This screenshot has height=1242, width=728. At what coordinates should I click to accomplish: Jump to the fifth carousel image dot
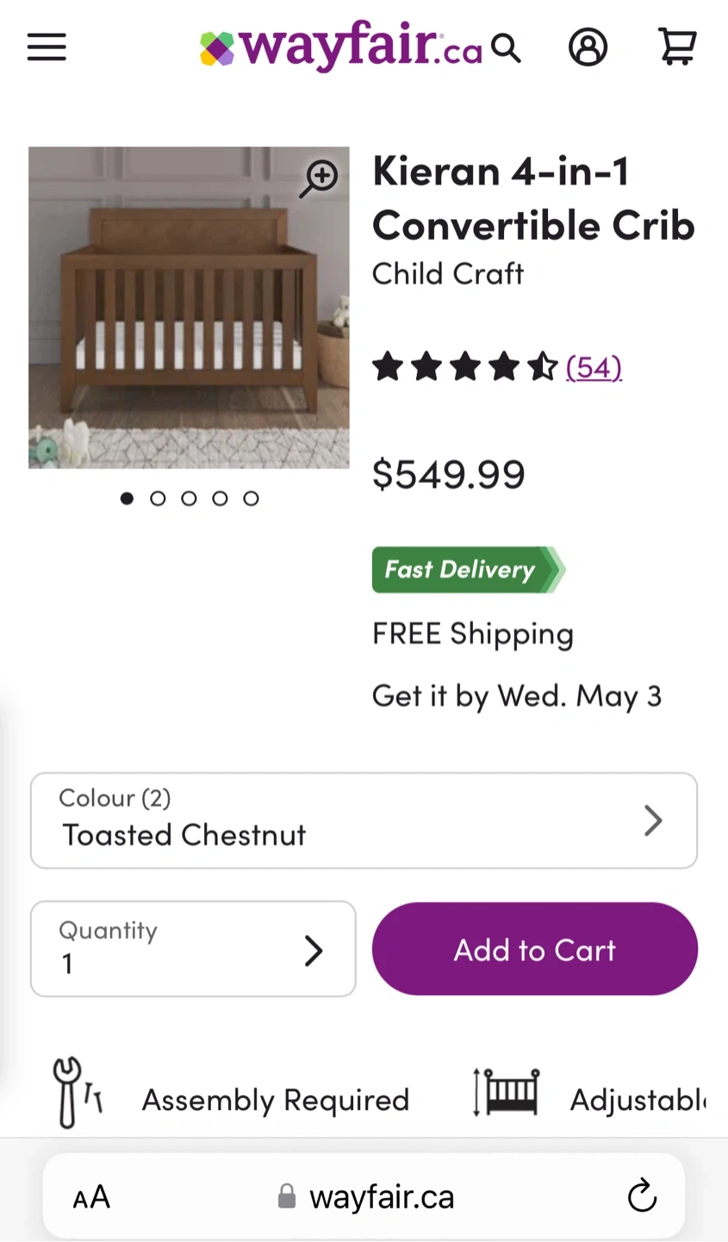point(251,499)
